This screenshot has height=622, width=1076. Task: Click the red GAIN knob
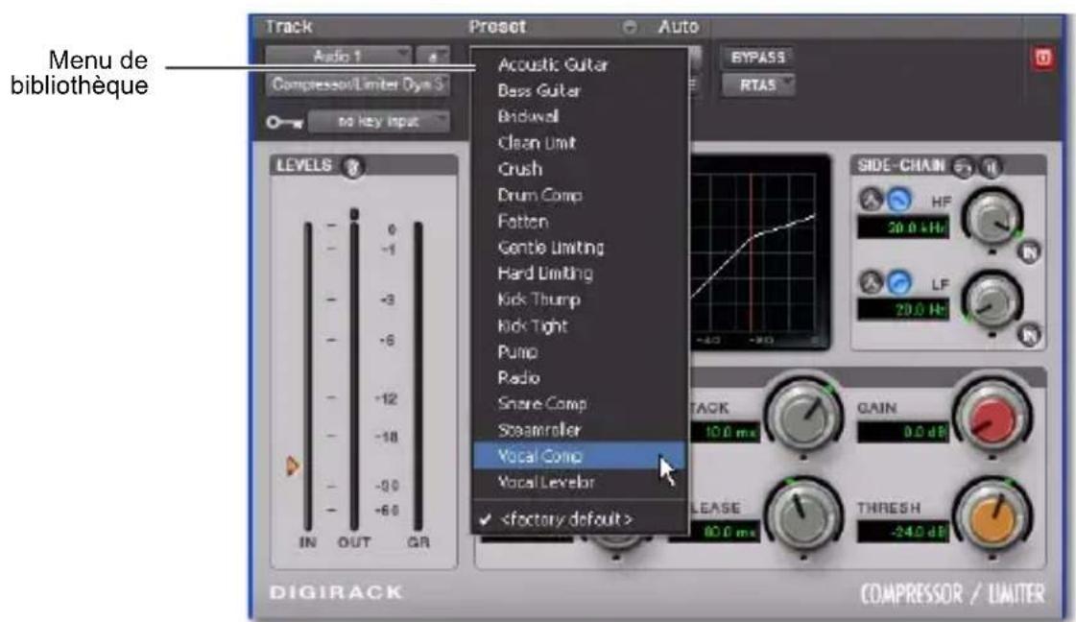(x=992, y=416)
